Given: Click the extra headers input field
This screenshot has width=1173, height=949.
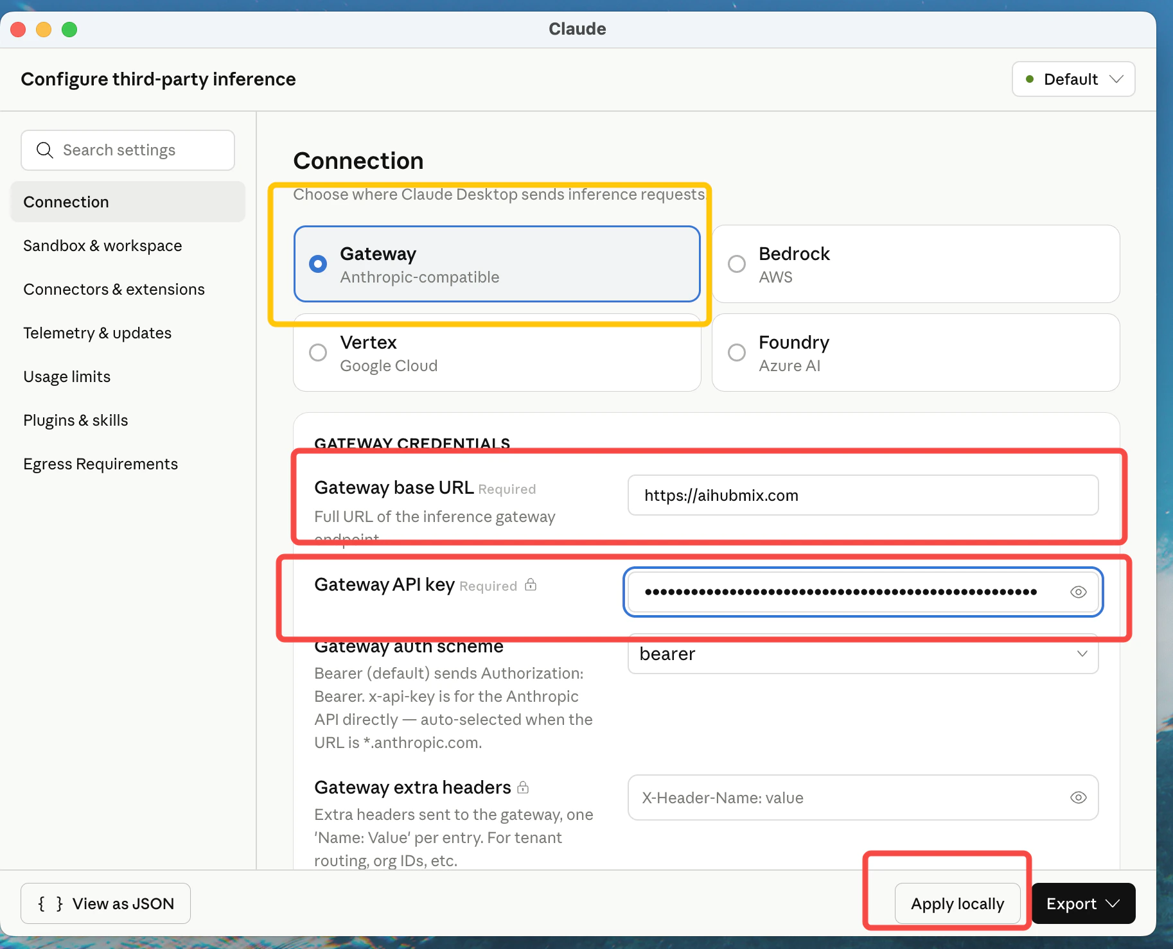Looking at the screenshot, I should click(x=863, y=797).
